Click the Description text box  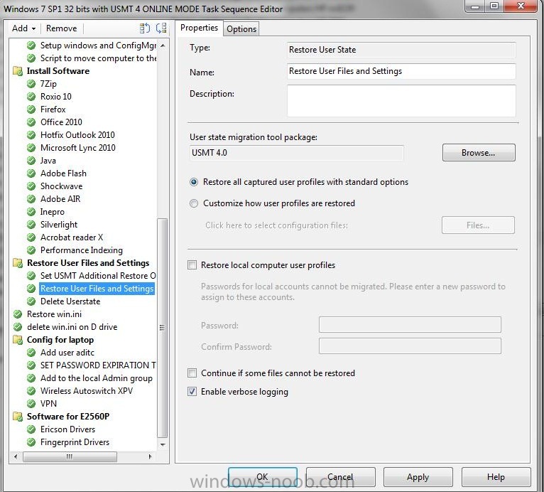click(x=401, y=101)
